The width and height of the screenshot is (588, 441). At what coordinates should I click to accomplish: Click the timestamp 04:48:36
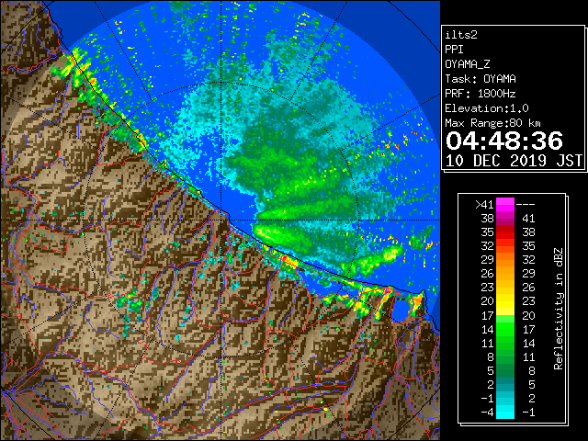pyautogui.click(x=504, y=141)
